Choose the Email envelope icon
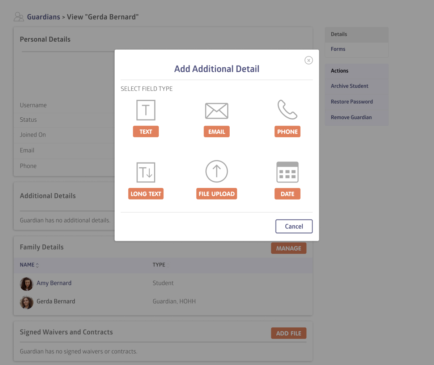This screenshot has width=434, height=365. (216, 111)
